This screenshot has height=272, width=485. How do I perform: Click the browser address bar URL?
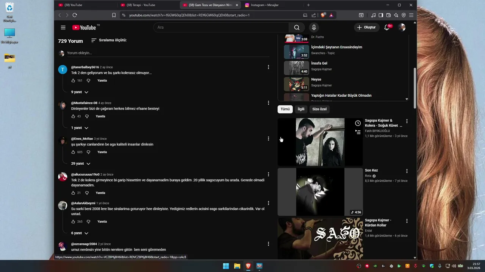click(x=189, y=15)
